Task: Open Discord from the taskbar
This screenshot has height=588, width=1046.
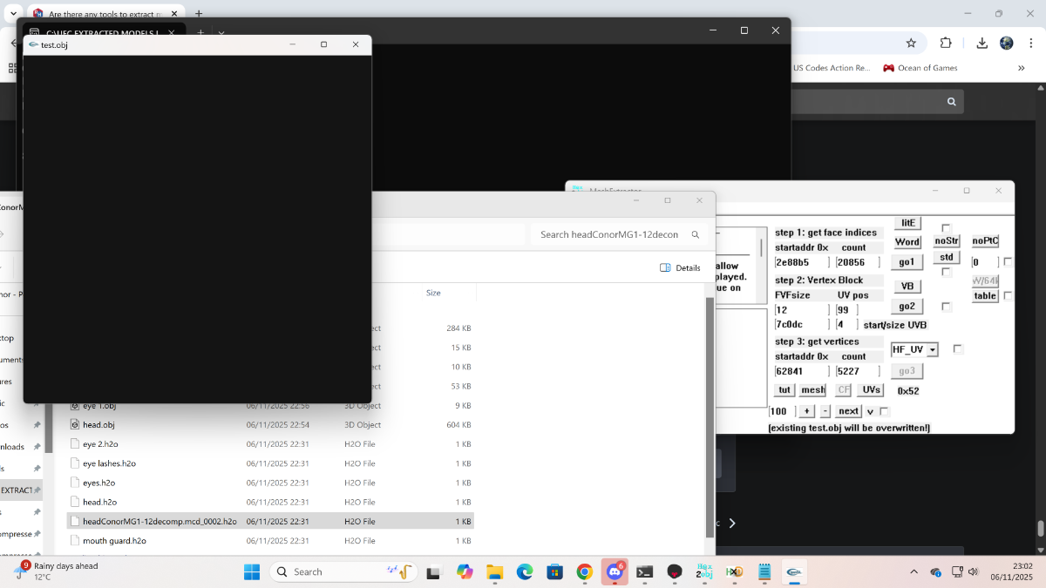Action: point(615,572)
